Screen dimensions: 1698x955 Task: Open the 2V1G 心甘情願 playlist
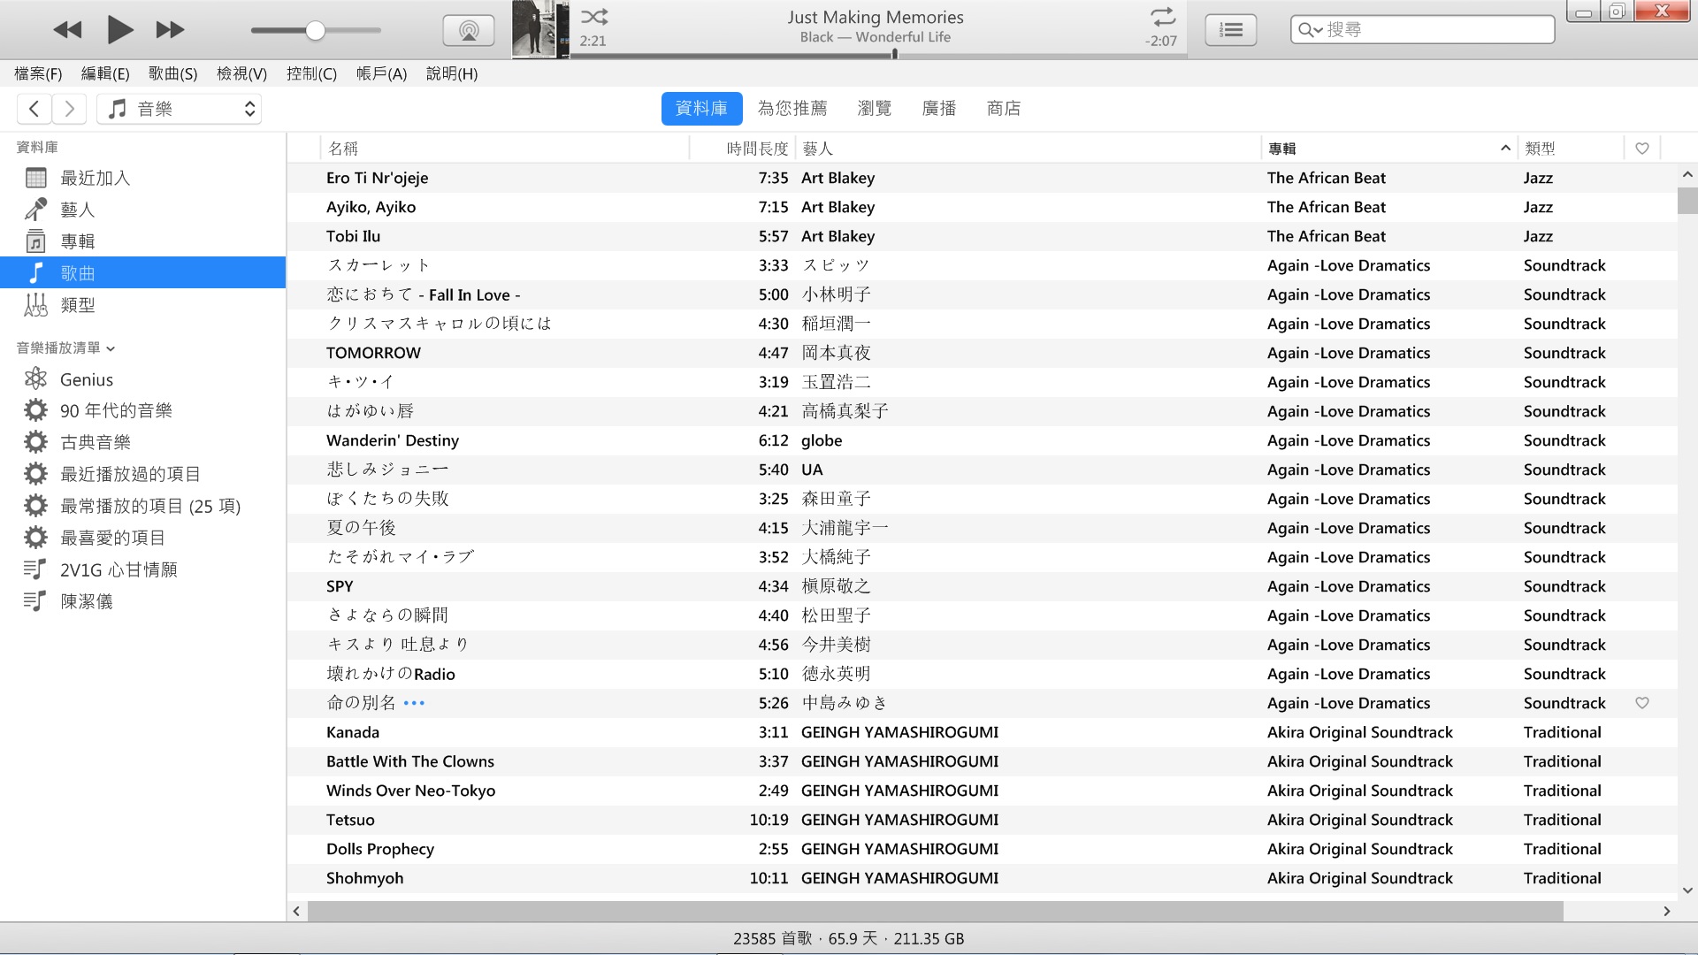[x=143, y=569]
